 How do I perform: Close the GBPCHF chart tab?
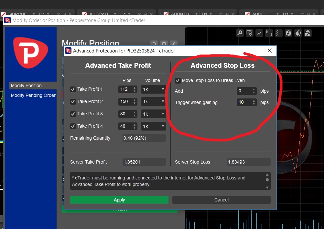pos(70,14)
